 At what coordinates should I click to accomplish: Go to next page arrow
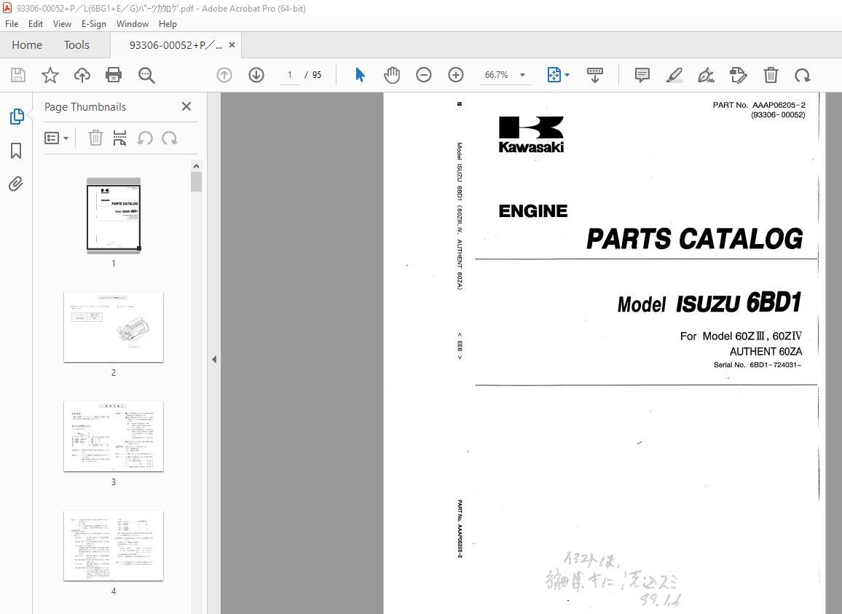tap(256, 75)
